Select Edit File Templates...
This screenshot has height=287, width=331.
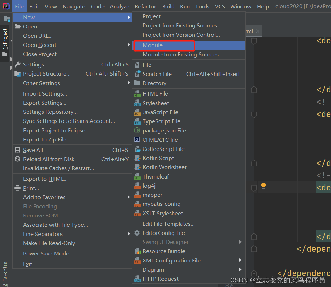tap(189, 224)
